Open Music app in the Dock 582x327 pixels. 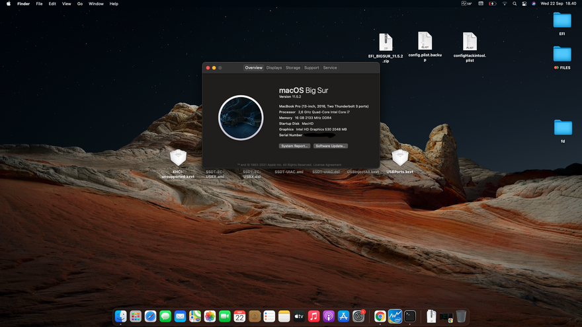[313, 316]
